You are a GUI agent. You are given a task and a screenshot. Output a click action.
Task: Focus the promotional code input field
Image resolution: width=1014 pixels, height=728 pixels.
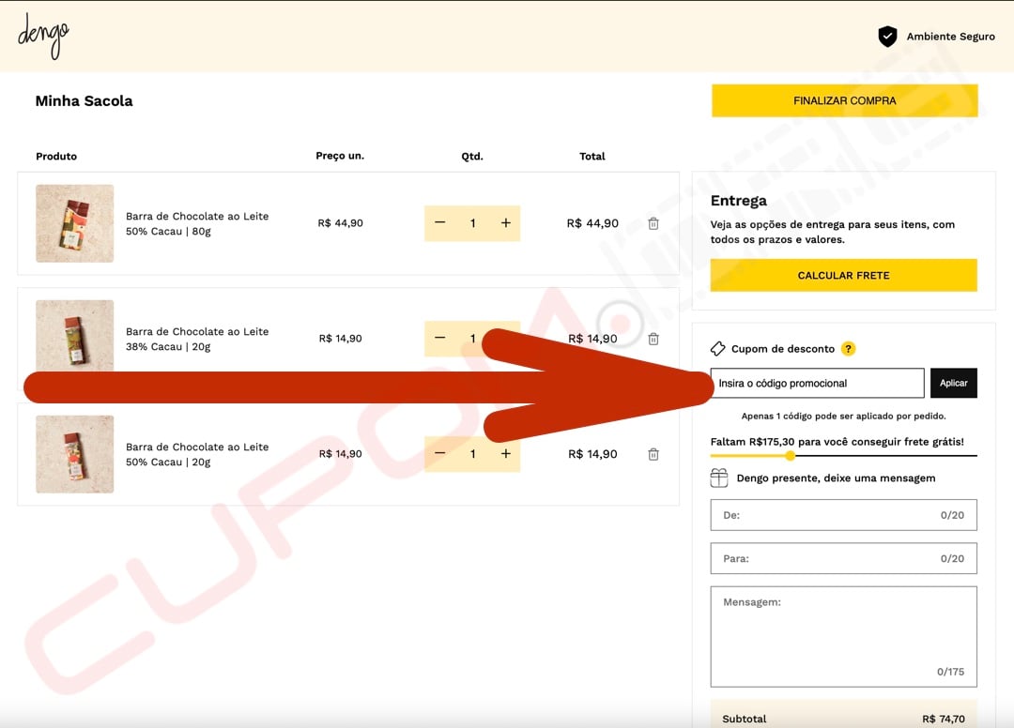[x=818, y=383]
